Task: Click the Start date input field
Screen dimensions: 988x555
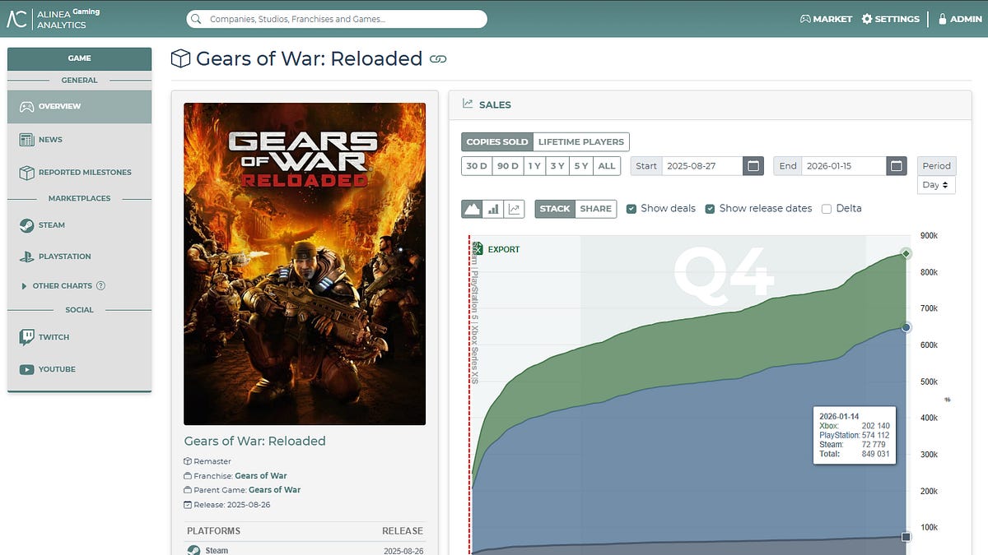Action: pos(701,166)
